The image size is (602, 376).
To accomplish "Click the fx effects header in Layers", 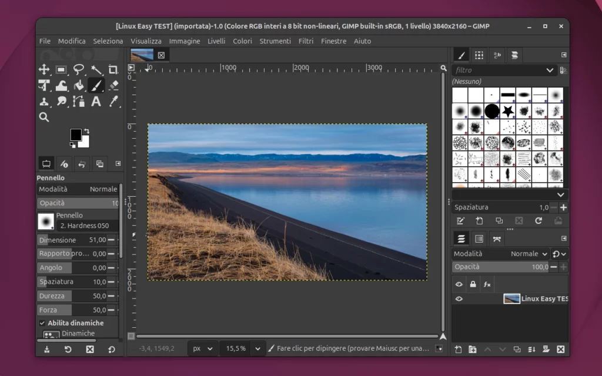I will tap(487, 284).
